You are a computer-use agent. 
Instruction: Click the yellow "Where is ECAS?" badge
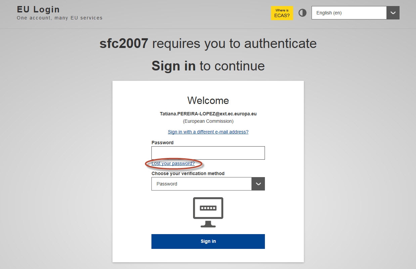[x=282, y=13]
